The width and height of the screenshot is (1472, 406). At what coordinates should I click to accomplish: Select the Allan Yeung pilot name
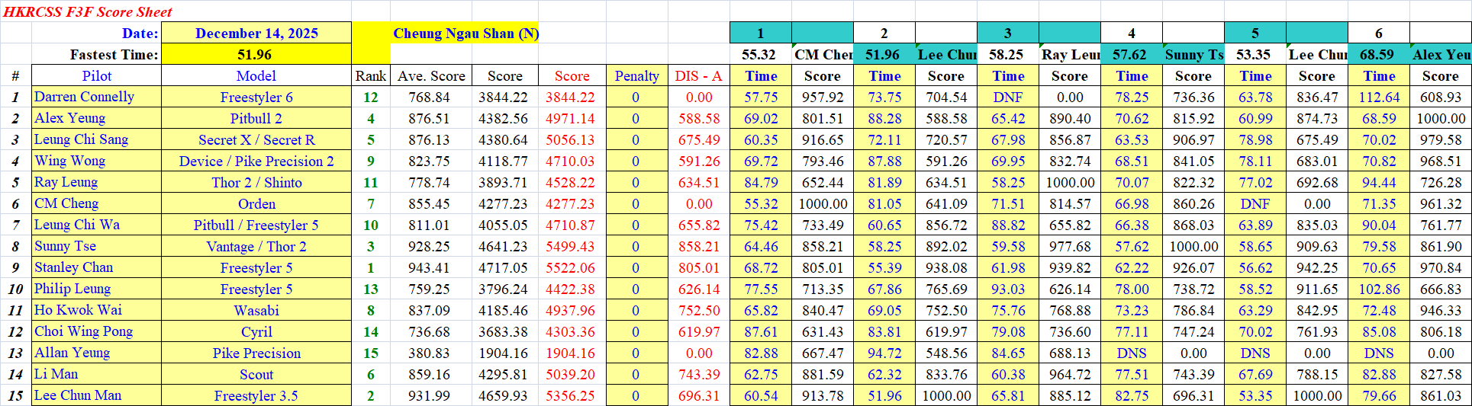pyautogui.click(x=72, y=353)
